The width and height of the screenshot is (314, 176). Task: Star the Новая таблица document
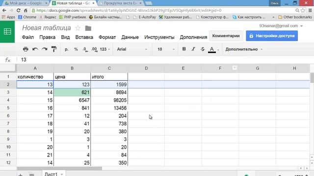tap(78, 28)
